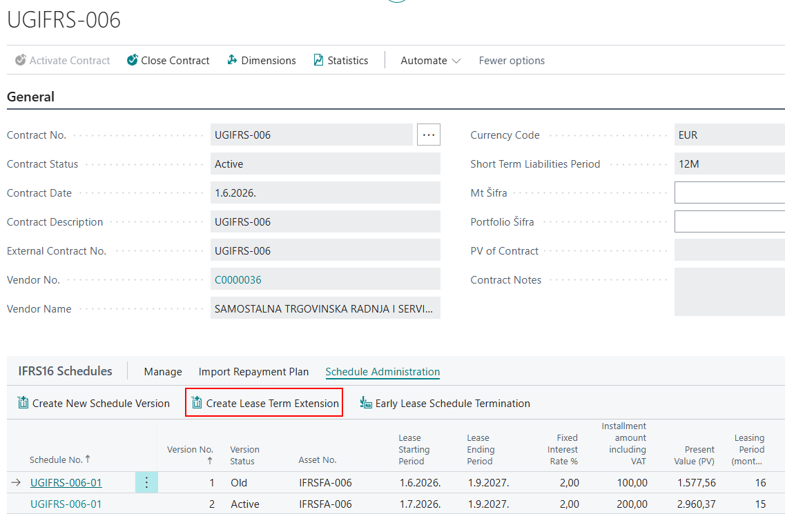
Task: Click Create New Schedule Version button
Action: coord(94,403)
